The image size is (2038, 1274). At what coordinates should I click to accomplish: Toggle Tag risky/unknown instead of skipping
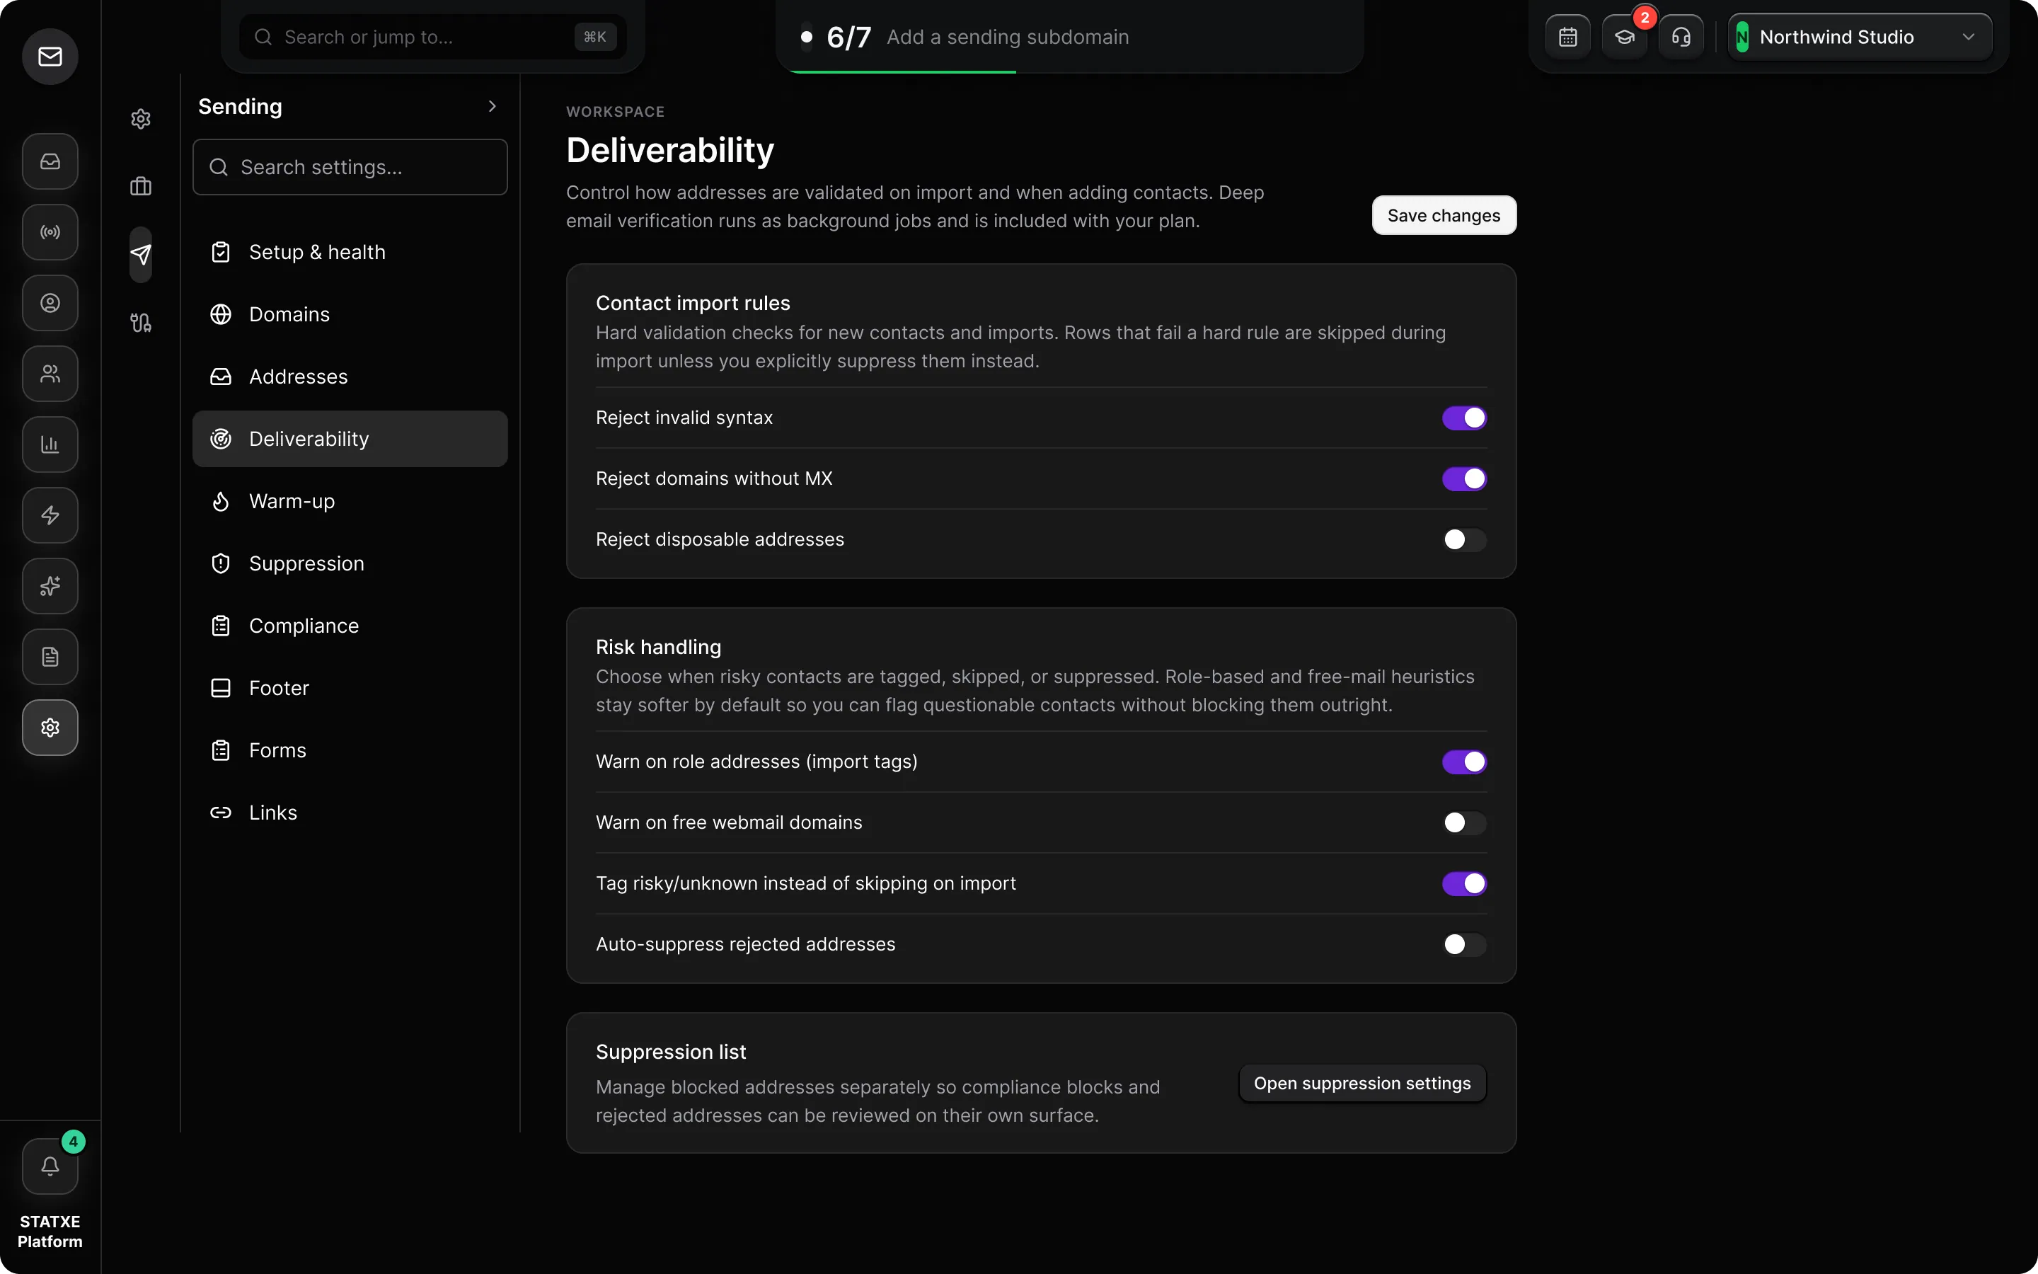[1463, 883]
